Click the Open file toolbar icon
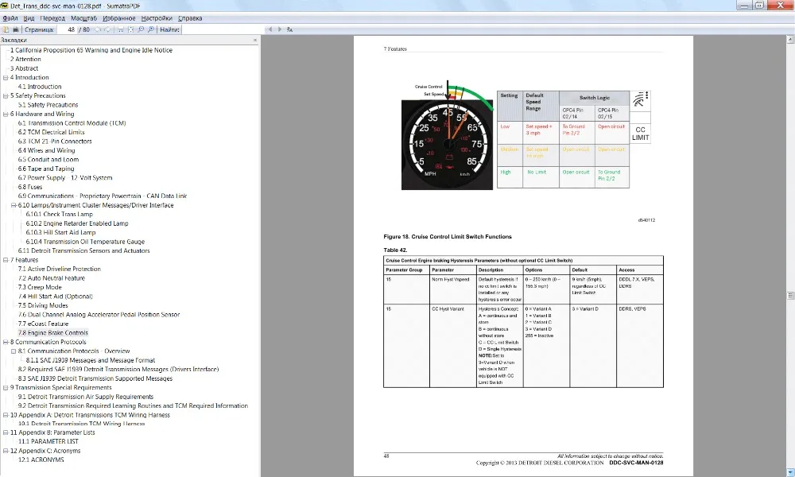 6,29
